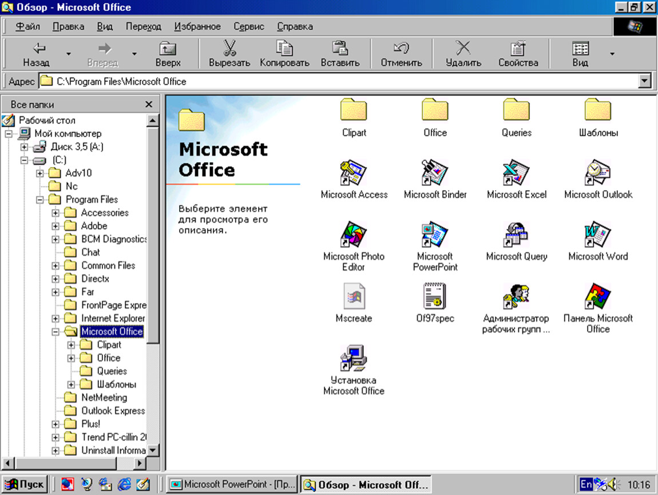Click the Microsoft Photo Editor icon
Screen dimensions: 658x495
coord(354,234)
